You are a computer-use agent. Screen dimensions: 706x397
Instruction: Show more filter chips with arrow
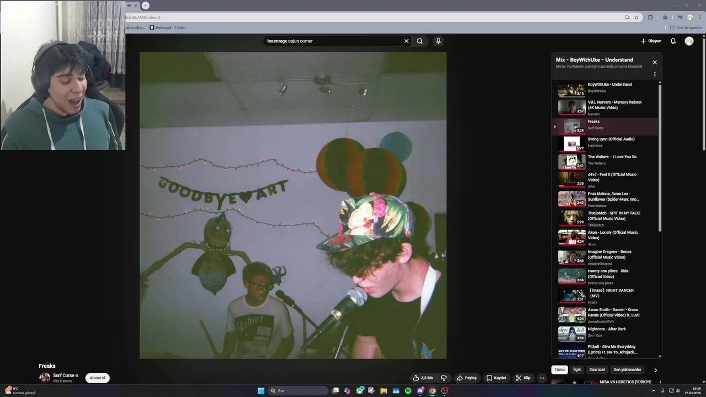655,370
